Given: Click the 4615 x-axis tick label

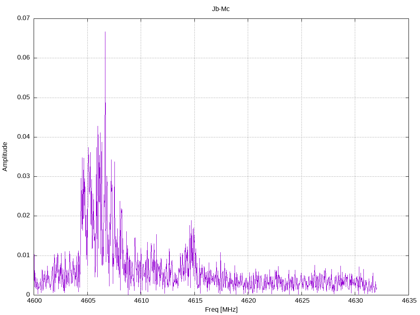Looking at the screenshot, I should pos(194,301).
